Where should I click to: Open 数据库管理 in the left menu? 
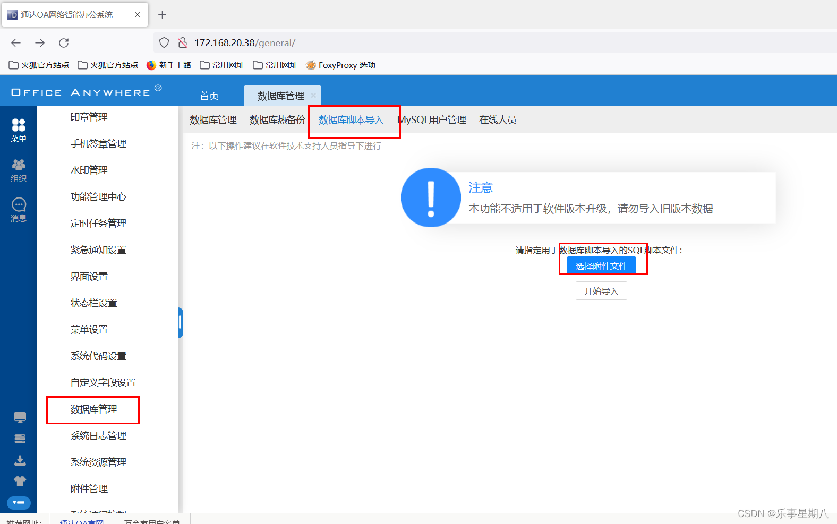93,409
